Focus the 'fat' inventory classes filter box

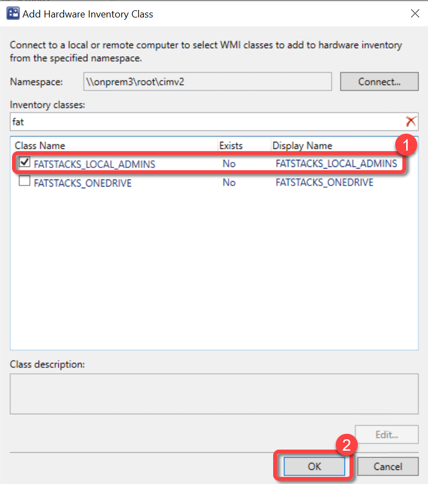[207, 122]
